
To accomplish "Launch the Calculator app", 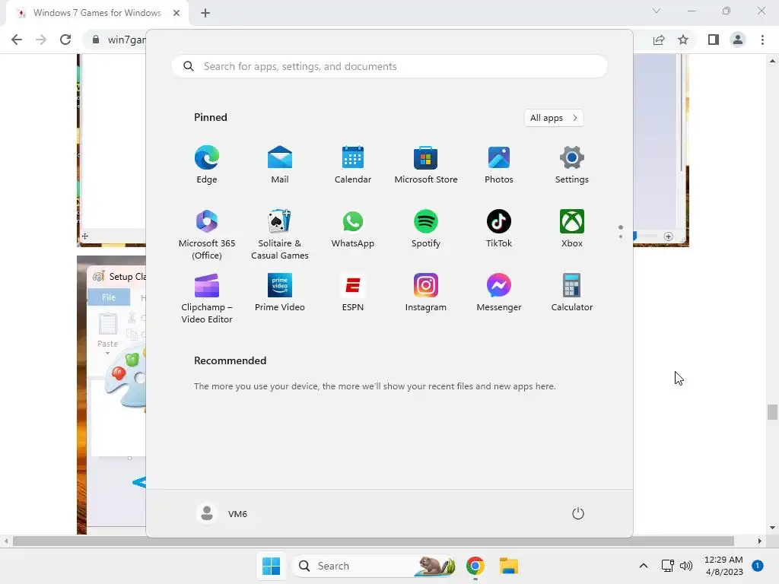I will coord(572,294).
